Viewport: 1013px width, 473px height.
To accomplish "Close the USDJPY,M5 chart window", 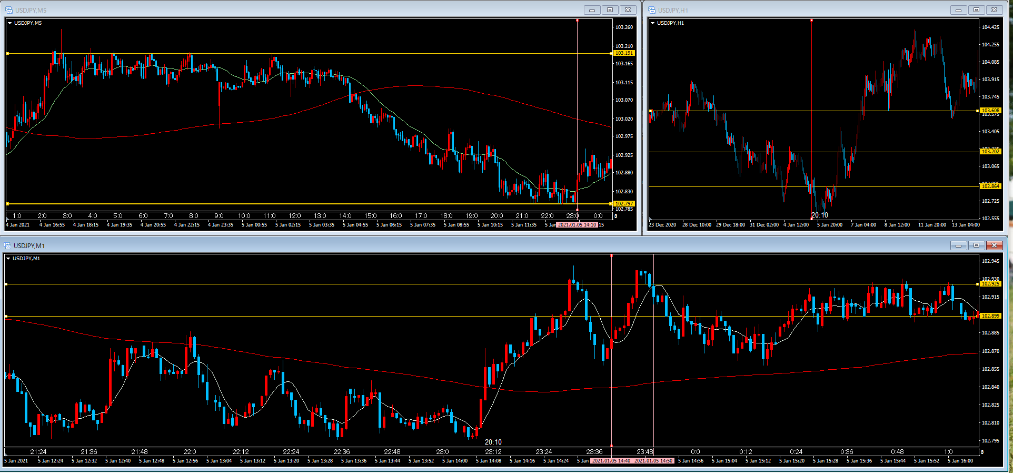I will (x=628, y=10).
